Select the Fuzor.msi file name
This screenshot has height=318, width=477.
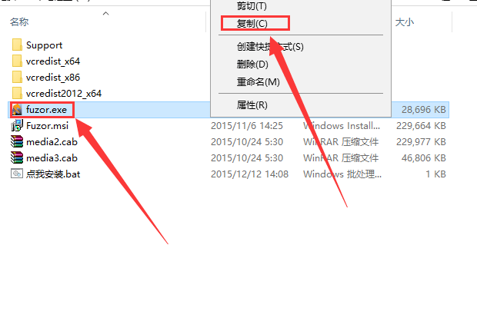(48, 126)
